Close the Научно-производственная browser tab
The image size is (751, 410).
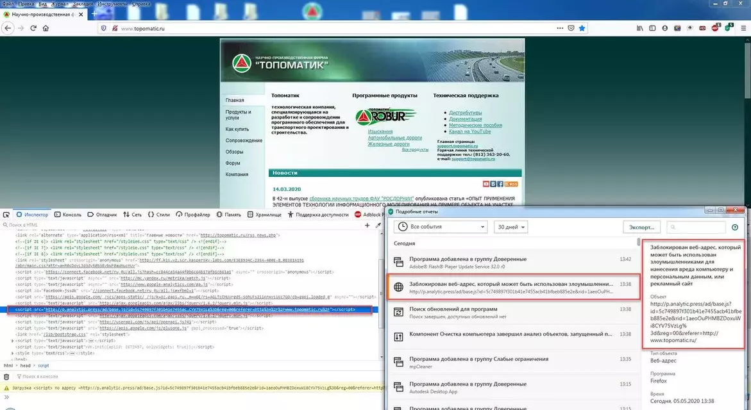[81, 14]
